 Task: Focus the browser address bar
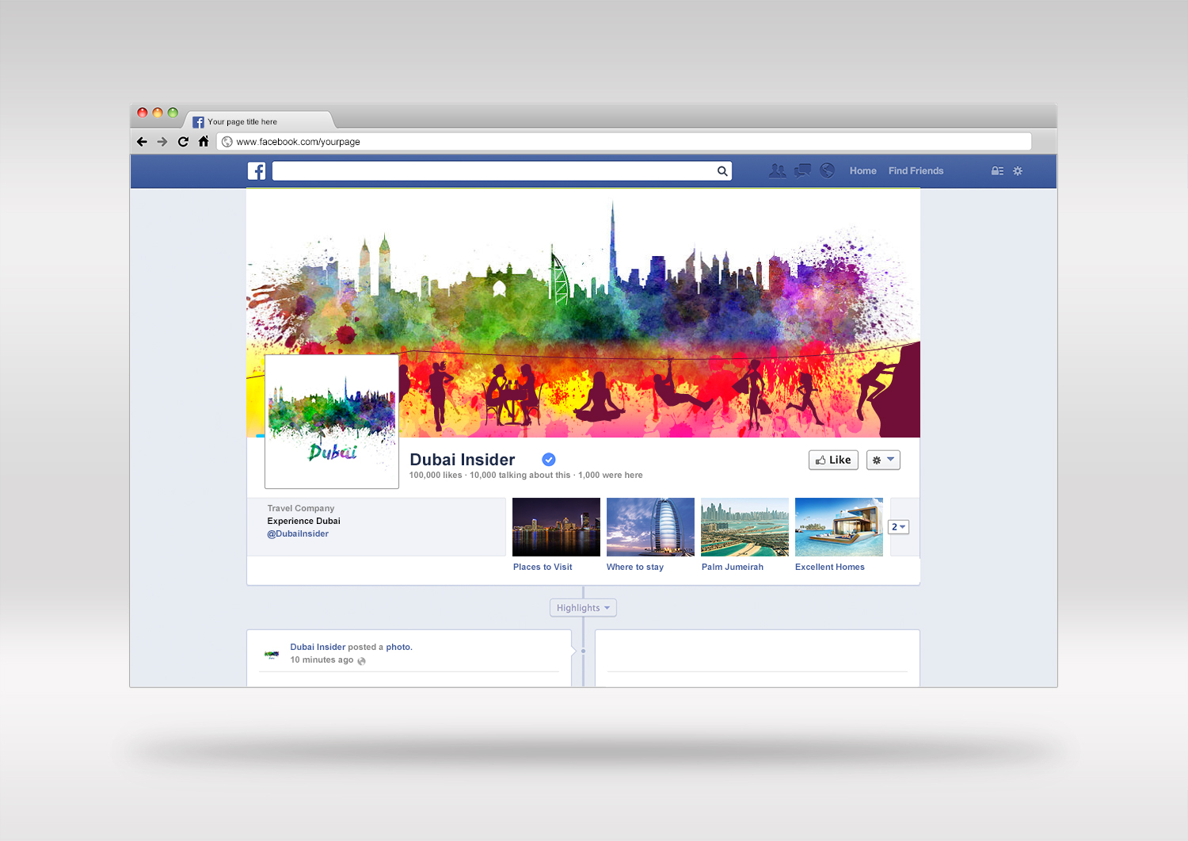pos(624,142)
